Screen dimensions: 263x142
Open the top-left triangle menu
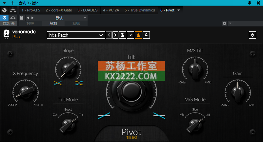pos(4,3)
